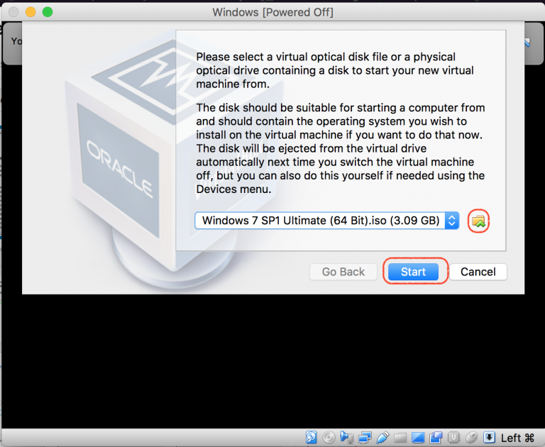Click the folder icon to browse for disk file
545x447 pixels.
(x=480, y=221)
